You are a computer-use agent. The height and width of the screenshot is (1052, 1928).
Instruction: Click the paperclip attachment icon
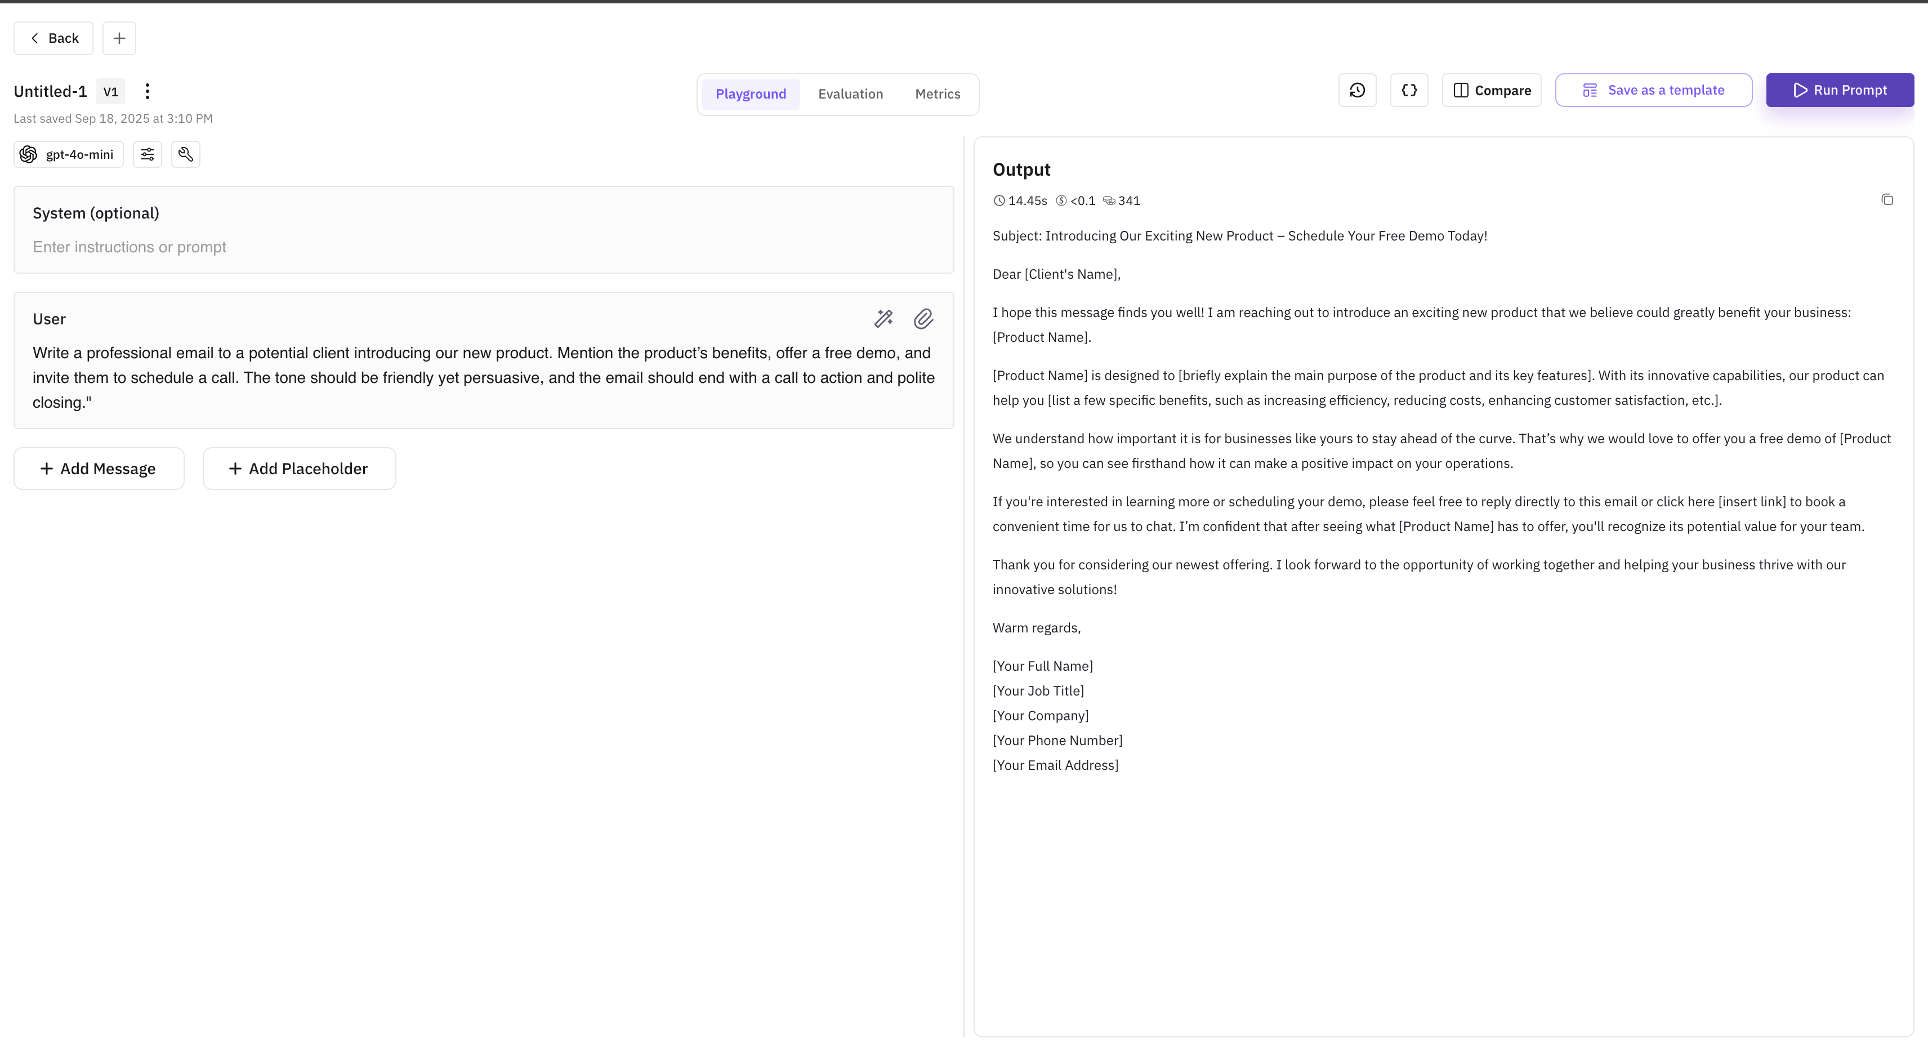923,319
